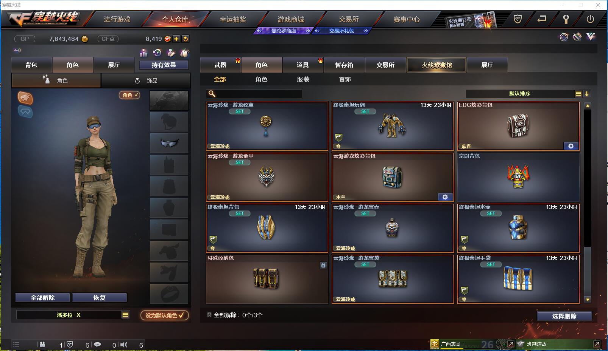Click the power icon in top navigation
608x351 pixels.
point(590,19)
